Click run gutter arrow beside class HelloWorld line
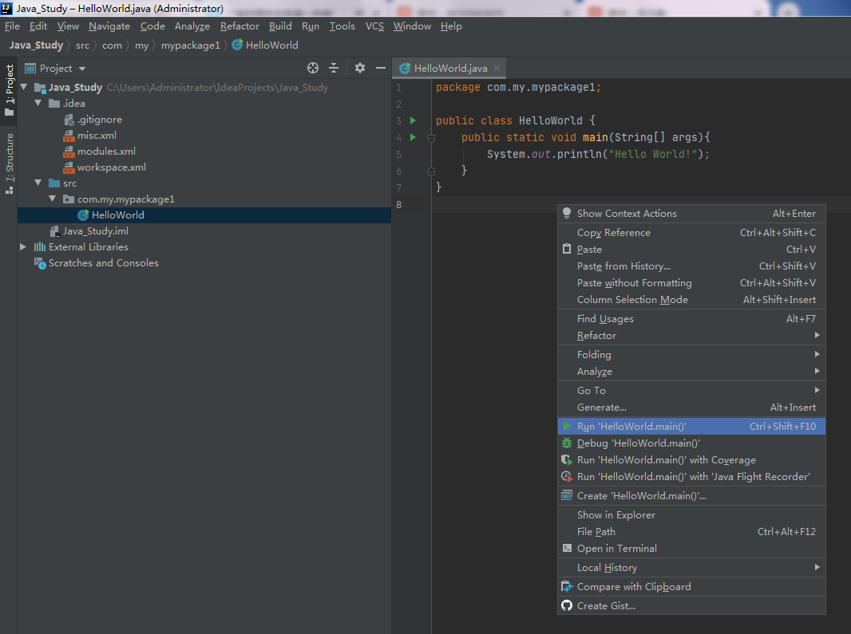Screen dimensions: 851x634 pos(413,120)
